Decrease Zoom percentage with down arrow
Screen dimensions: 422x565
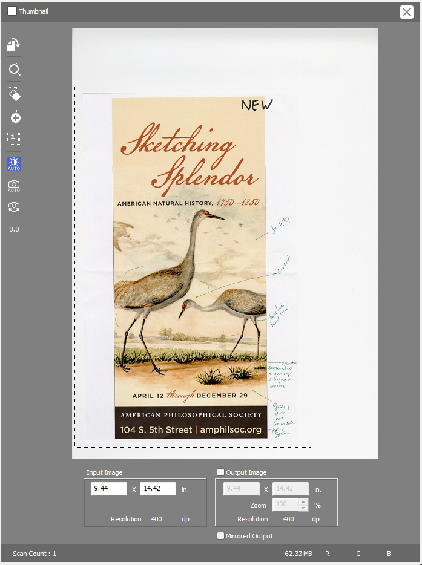tap(303, 508)
